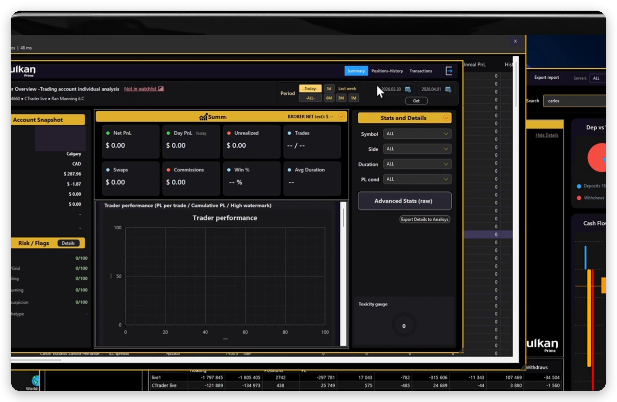Switch to the Transactions tab

point(421,71)
